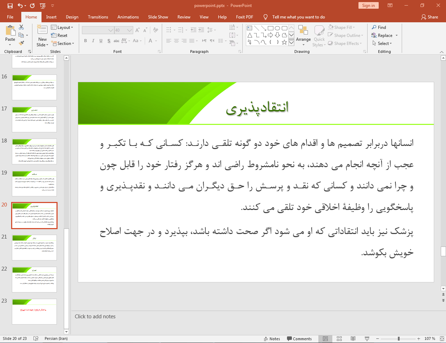Toggle Notes pane in status bar
Viewport: 446px width, 343px height.
pos(272,339)
